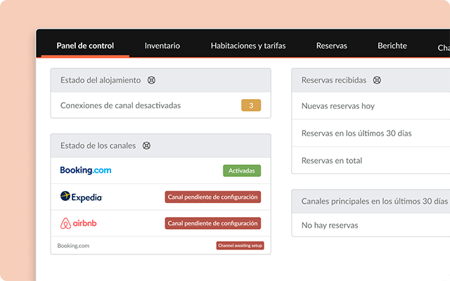The image size is (450, 281).
Task: Click the orange badge showing 3
Action: 251,105
